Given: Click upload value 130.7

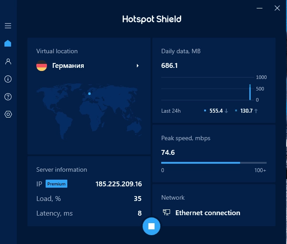Looking at the screenshot, I should (x=246, y=111).
